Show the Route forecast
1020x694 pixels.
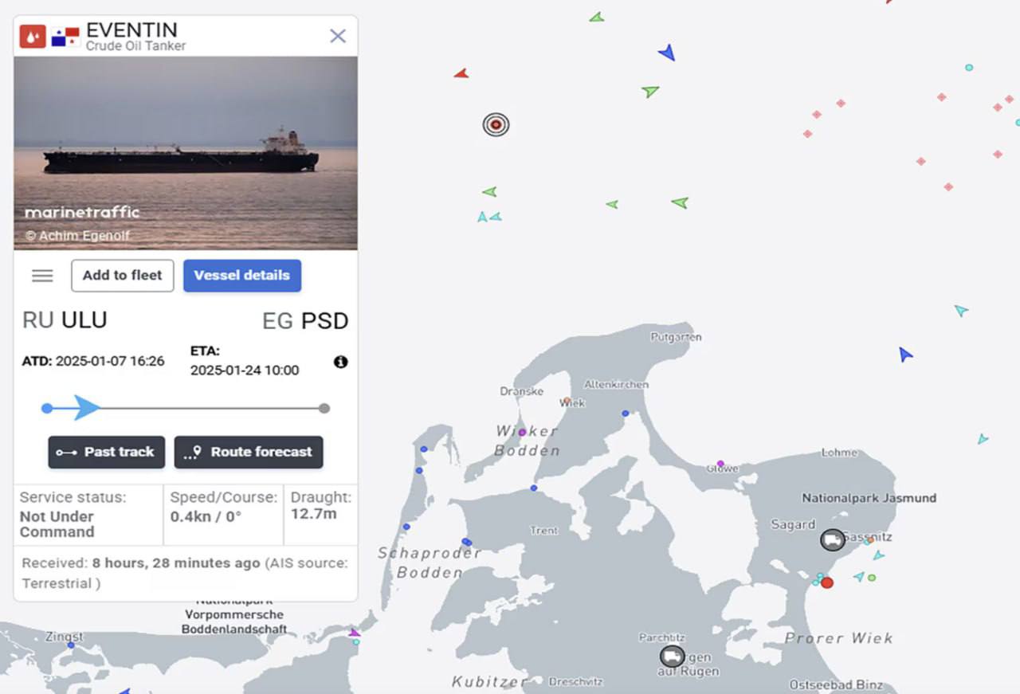249,452
